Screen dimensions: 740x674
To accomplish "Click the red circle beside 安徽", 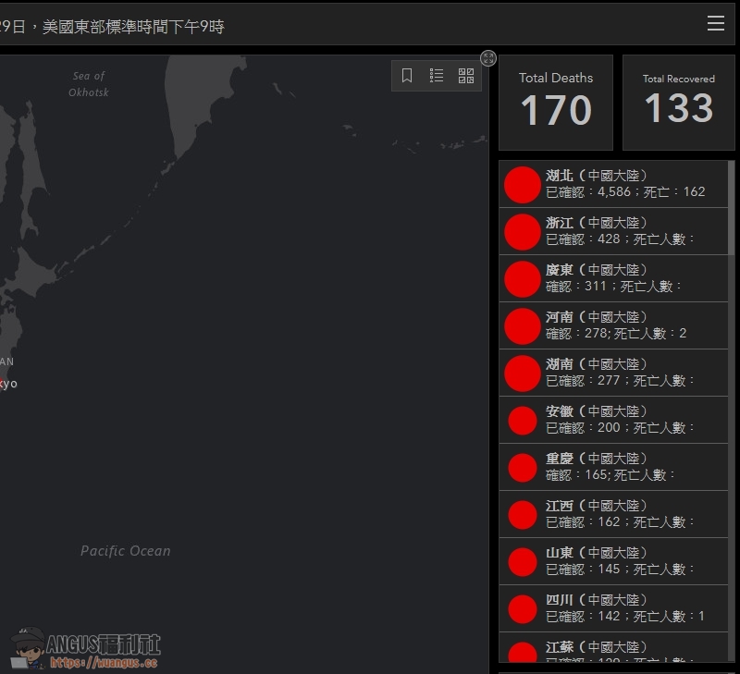I will [523, 421].
